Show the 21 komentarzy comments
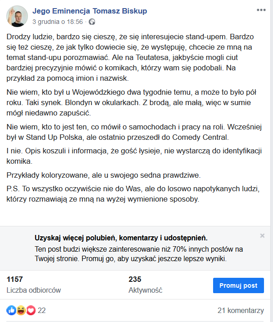Image resolution: width=273 pixels, height=322 pixels. (240, 310)
